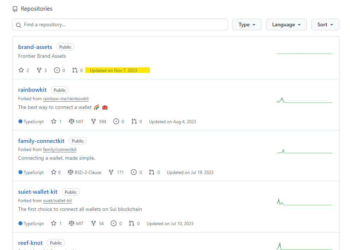The image size is (350, 250).
Task: Open the Sort dropdown
Action: tap(325, 24)
